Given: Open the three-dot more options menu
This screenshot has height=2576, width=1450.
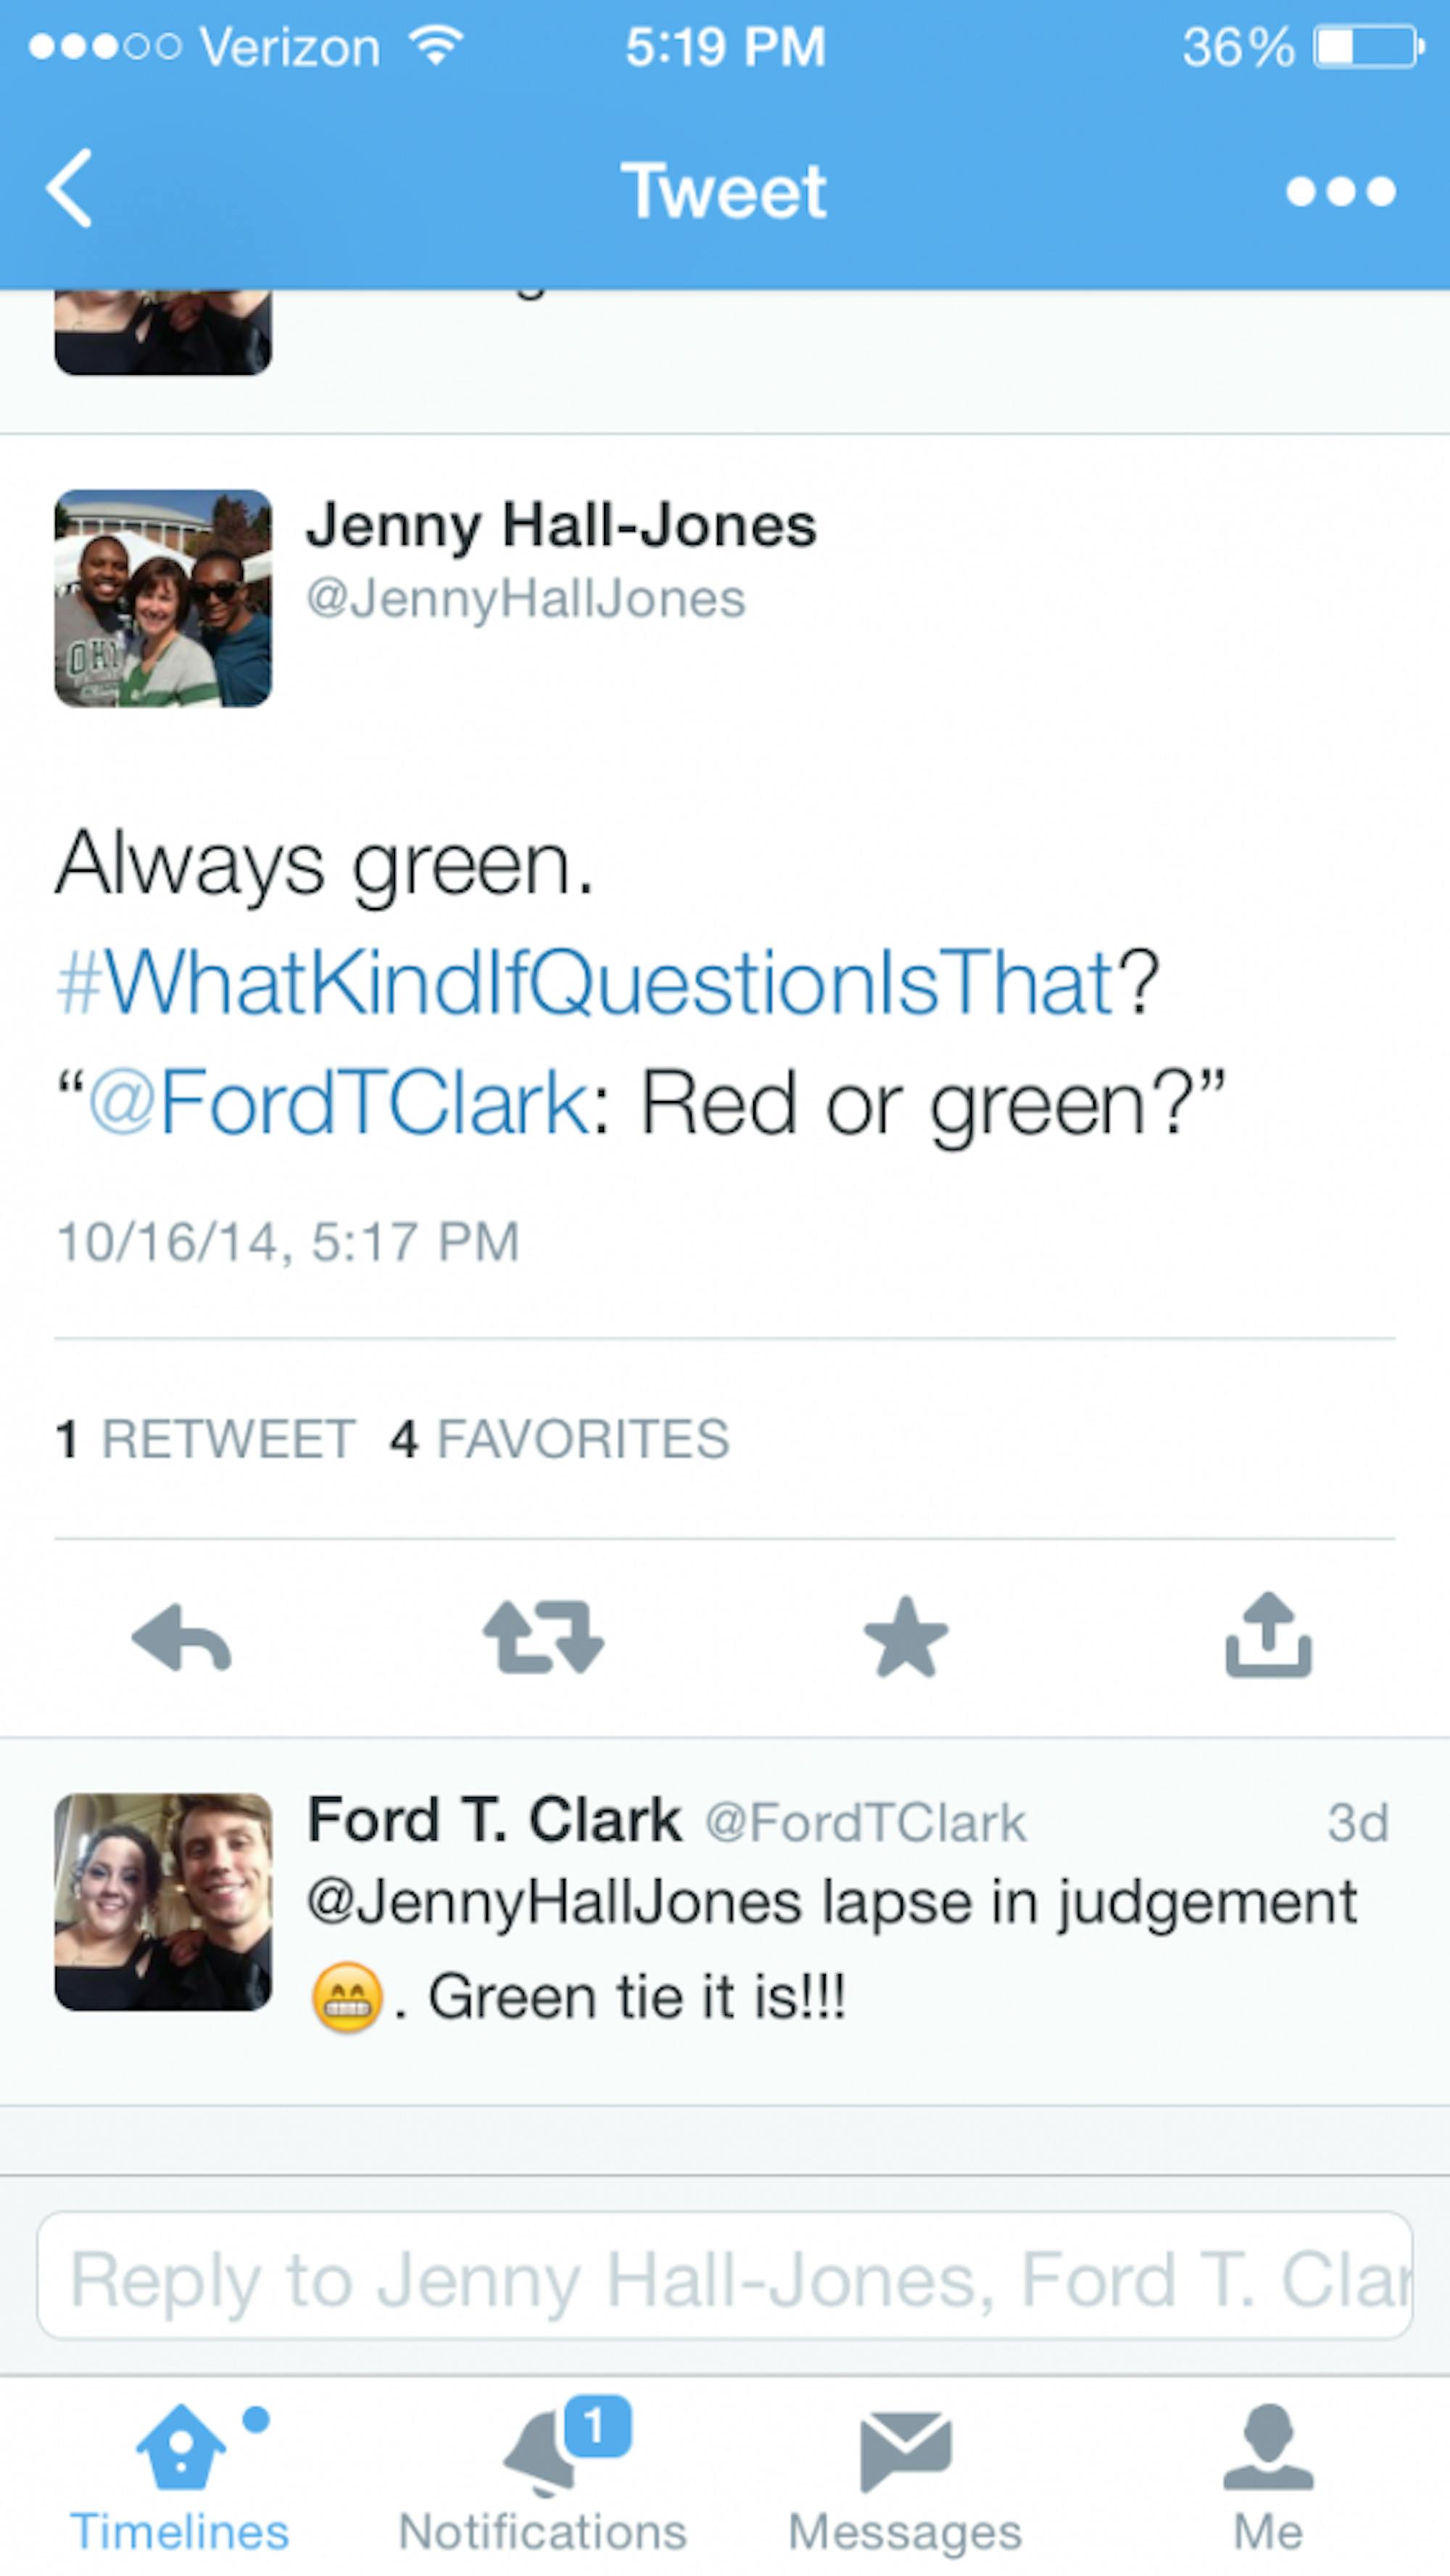Looking at the screenshot, I should tap(1340, 190).
